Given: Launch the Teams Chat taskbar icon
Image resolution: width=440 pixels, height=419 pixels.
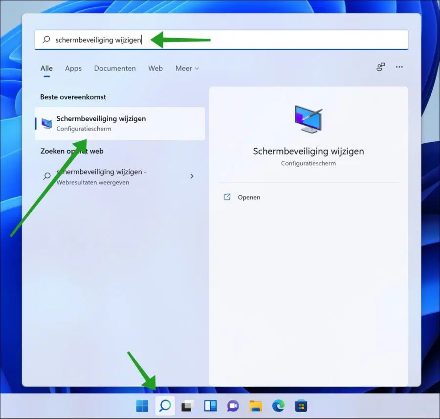Looking at the screenshot, I should [x=233, y=406].
